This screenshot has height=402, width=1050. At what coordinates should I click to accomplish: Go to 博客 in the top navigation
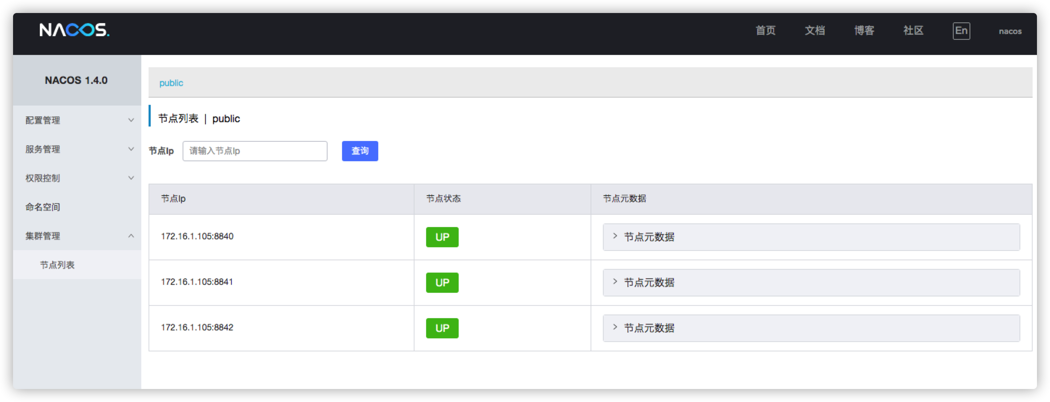[864, 30]
